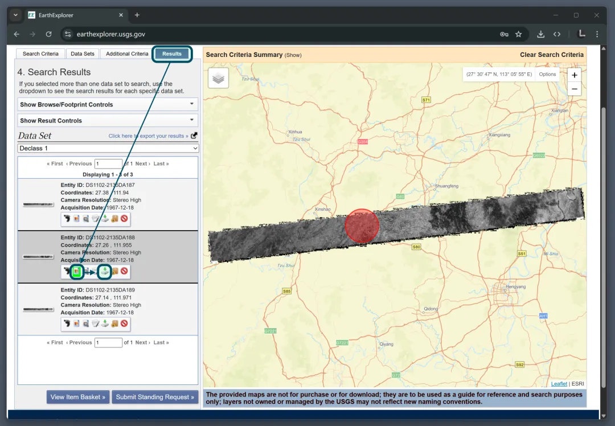The width and height of the screenshot is (615, 426).
Task: Open a new browser tab
Action: (137, 15)
